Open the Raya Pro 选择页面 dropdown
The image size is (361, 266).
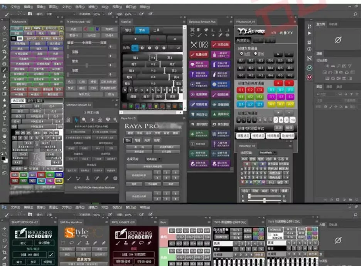pyautogui.click(x=154, y=159)
